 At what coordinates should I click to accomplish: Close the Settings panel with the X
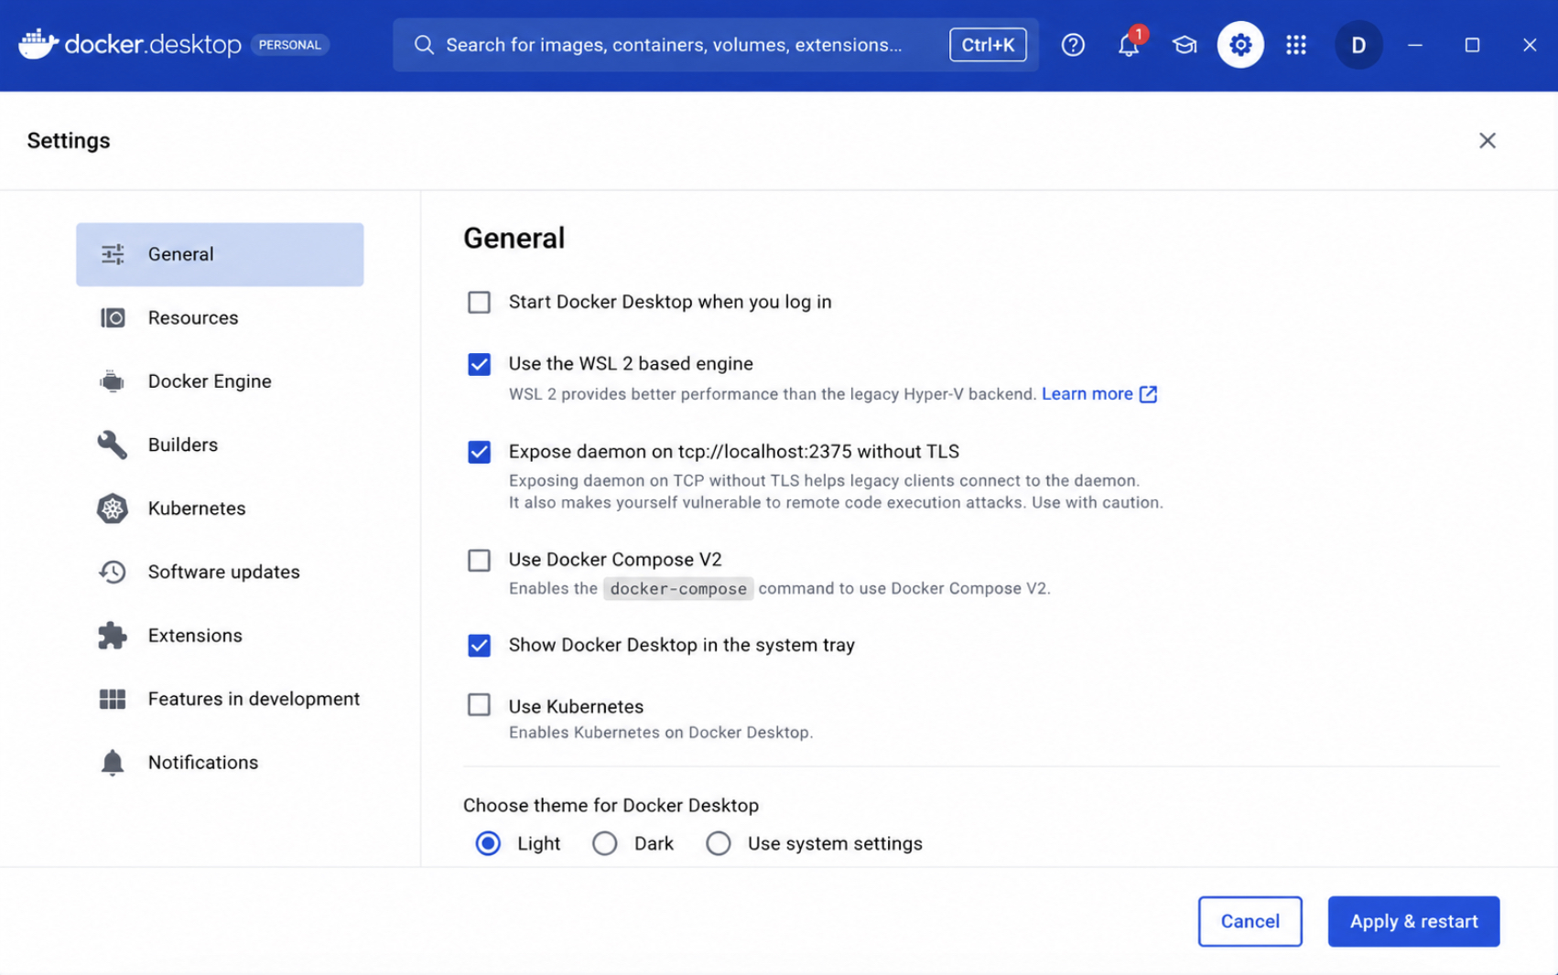(x=1488, y=140)
